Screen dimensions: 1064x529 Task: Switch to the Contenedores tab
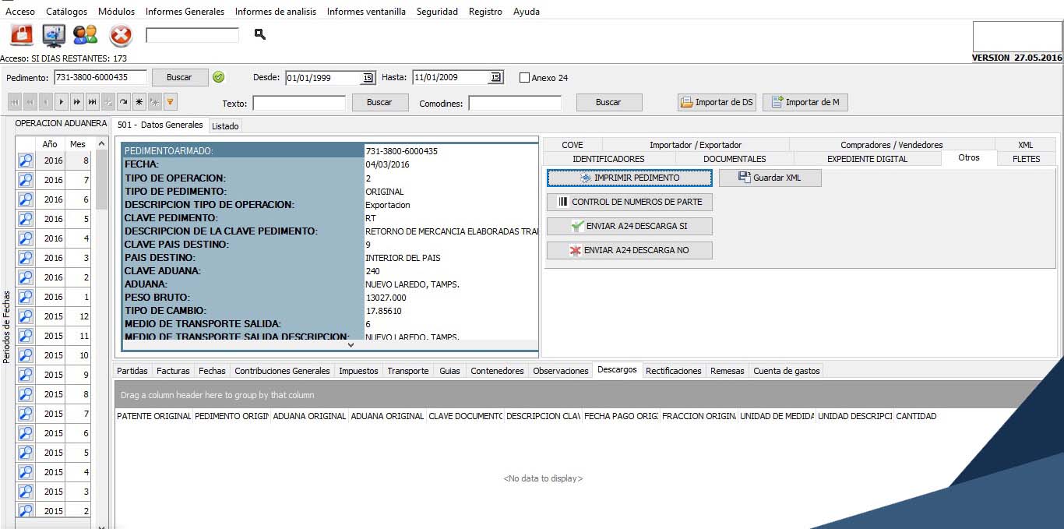pos(497,371)
